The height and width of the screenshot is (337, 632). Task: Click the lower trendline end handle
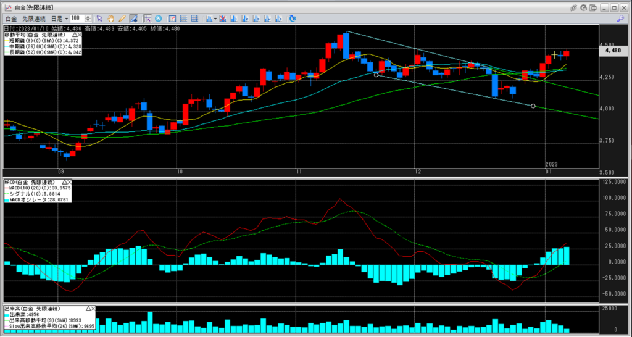(533, 106)
